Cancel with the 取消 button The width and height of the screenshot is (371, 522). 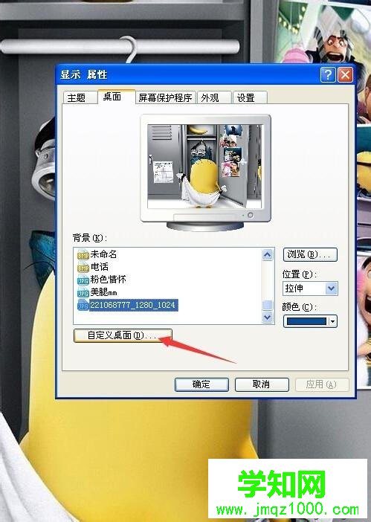(x=262, y=384)
